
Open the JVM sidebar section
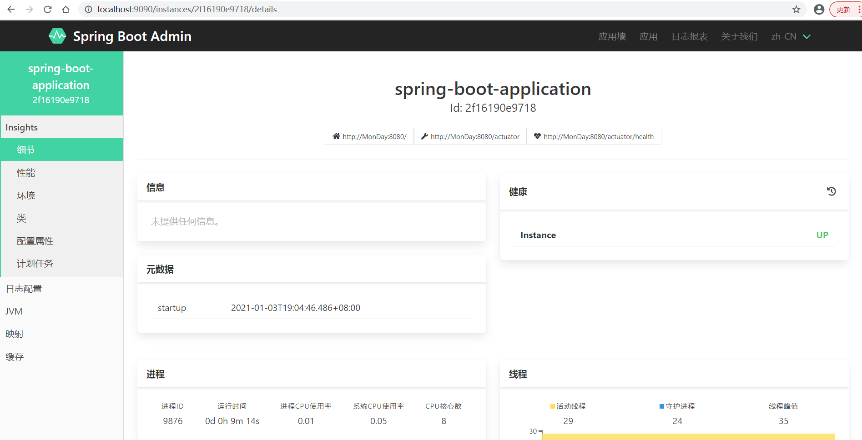[62, 311]
